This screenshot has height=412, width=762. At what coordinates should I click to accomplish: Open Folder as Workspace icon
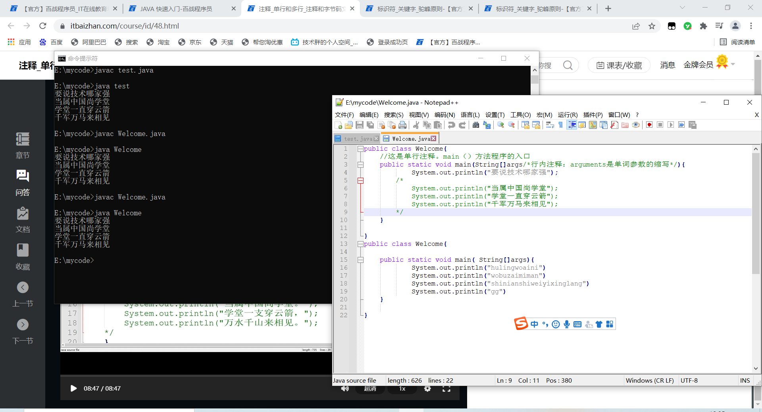[625, 125]
